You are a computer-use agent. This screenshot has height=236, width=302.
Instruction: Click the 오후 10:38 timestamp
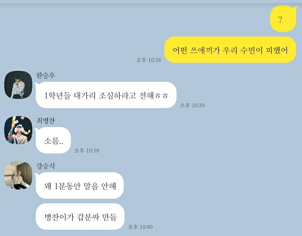[x=148, y=60]
